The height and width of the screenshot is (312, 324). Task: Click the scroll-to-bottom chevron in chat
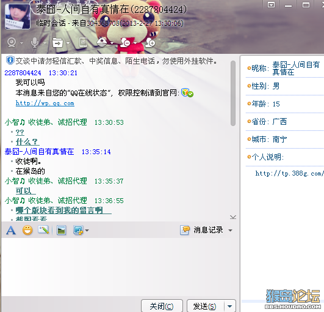tap(233, 217)
